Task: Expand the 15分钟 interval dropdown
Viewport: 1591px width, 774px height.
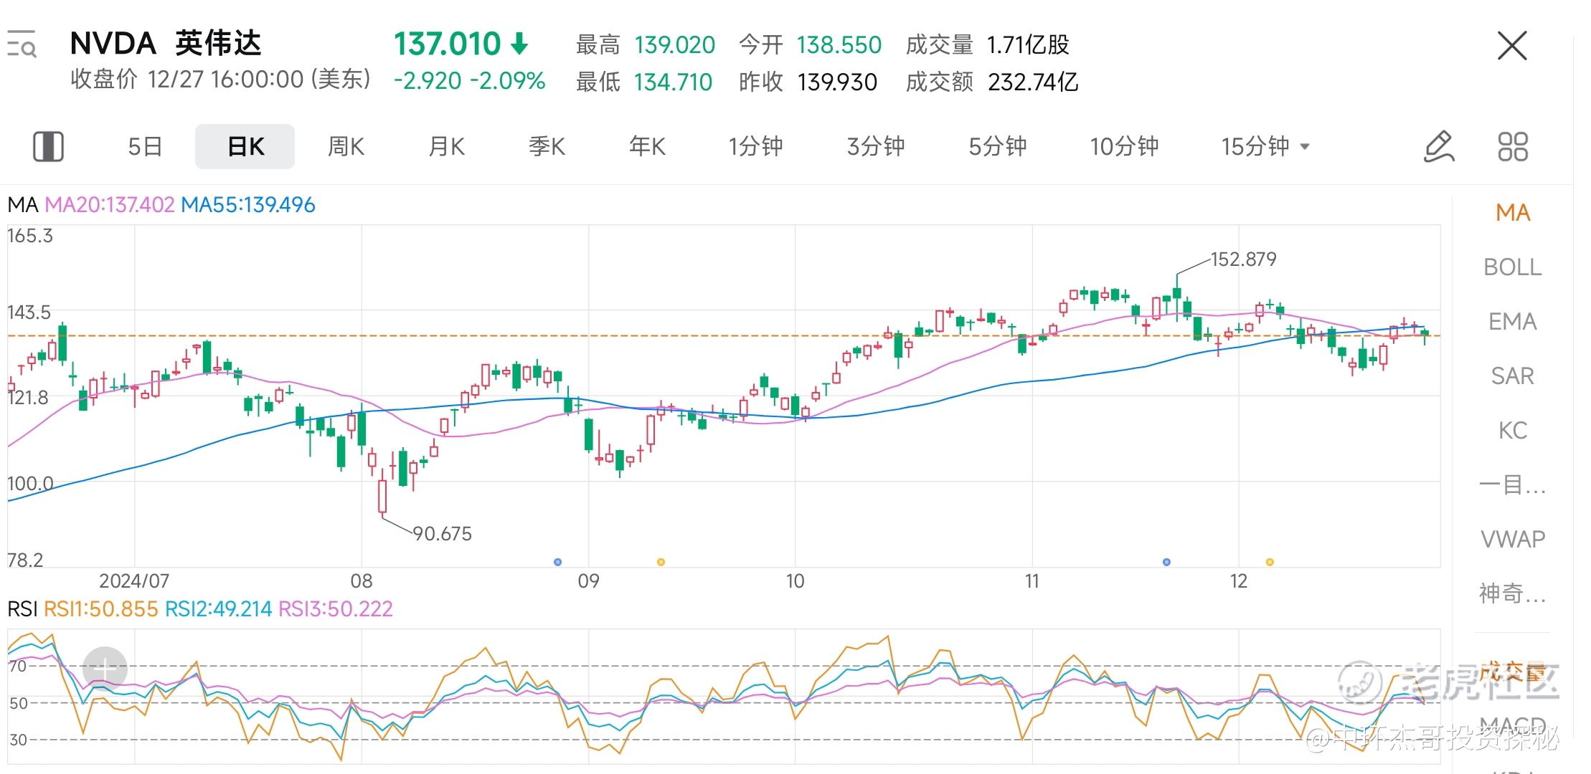Action: click(x=1265, y=147)
